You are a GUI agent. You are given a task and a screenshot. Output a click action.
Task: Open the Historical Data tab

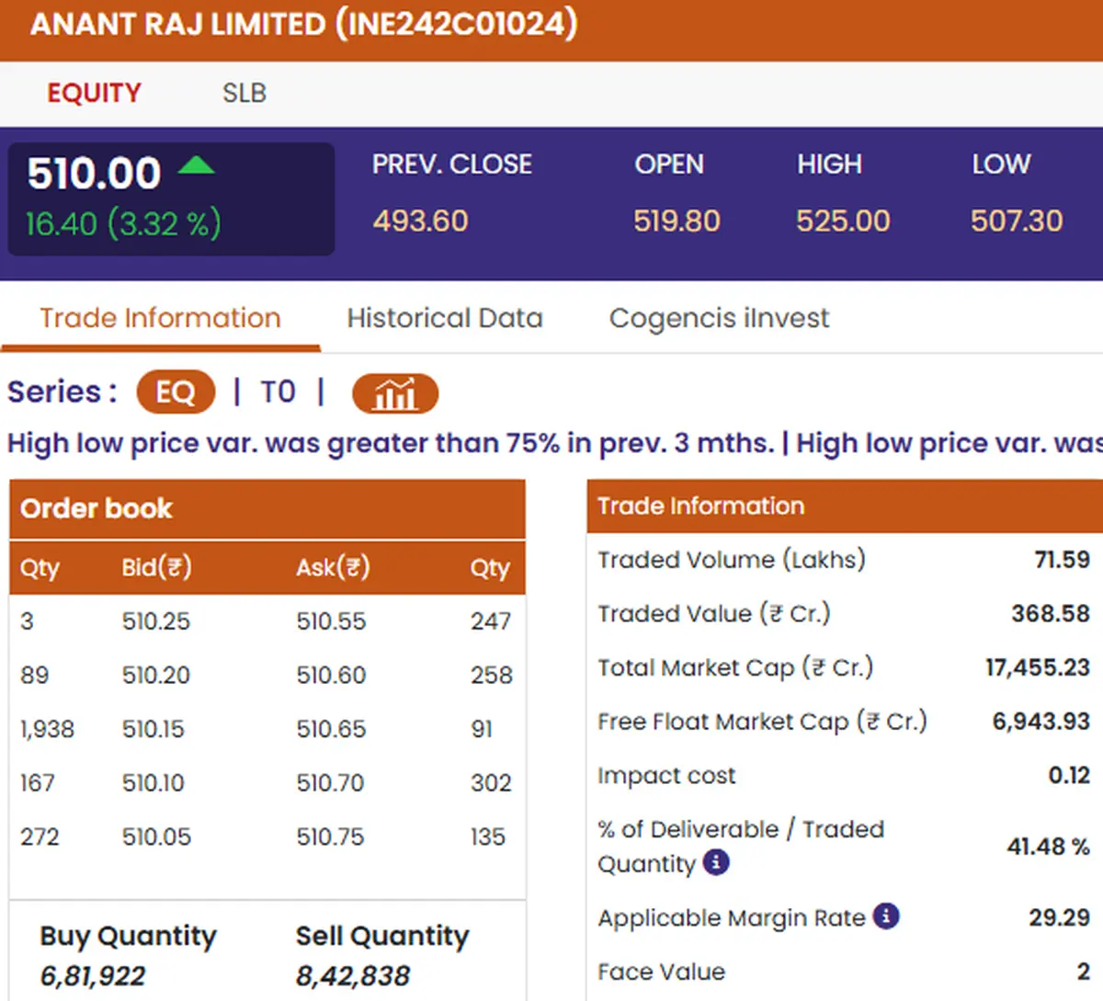click(445, 318)
